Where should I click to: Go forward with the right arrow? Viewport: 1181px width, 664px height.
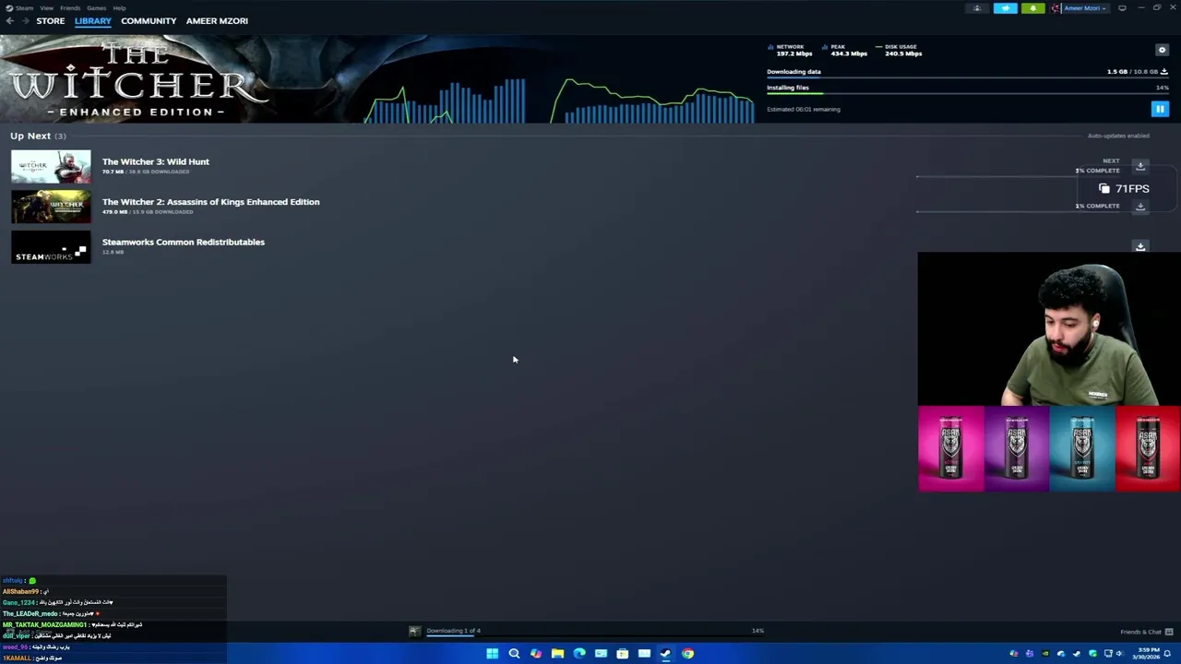[x=25, y=20]
